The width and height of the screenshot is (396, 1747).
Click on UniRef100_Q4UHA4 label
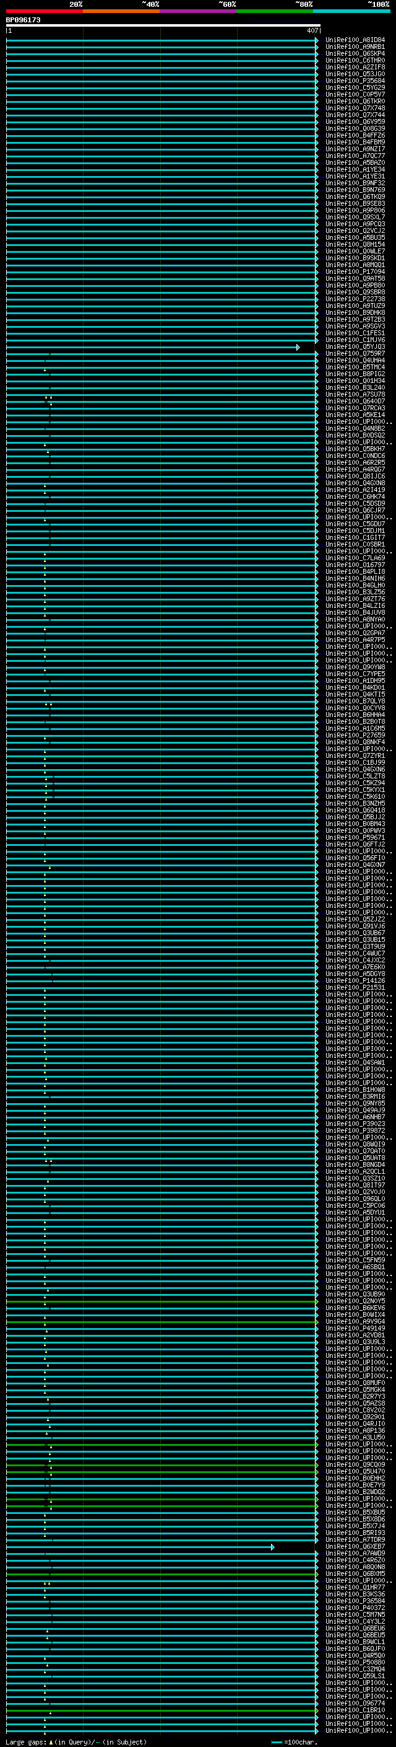[x=355, y=360]
